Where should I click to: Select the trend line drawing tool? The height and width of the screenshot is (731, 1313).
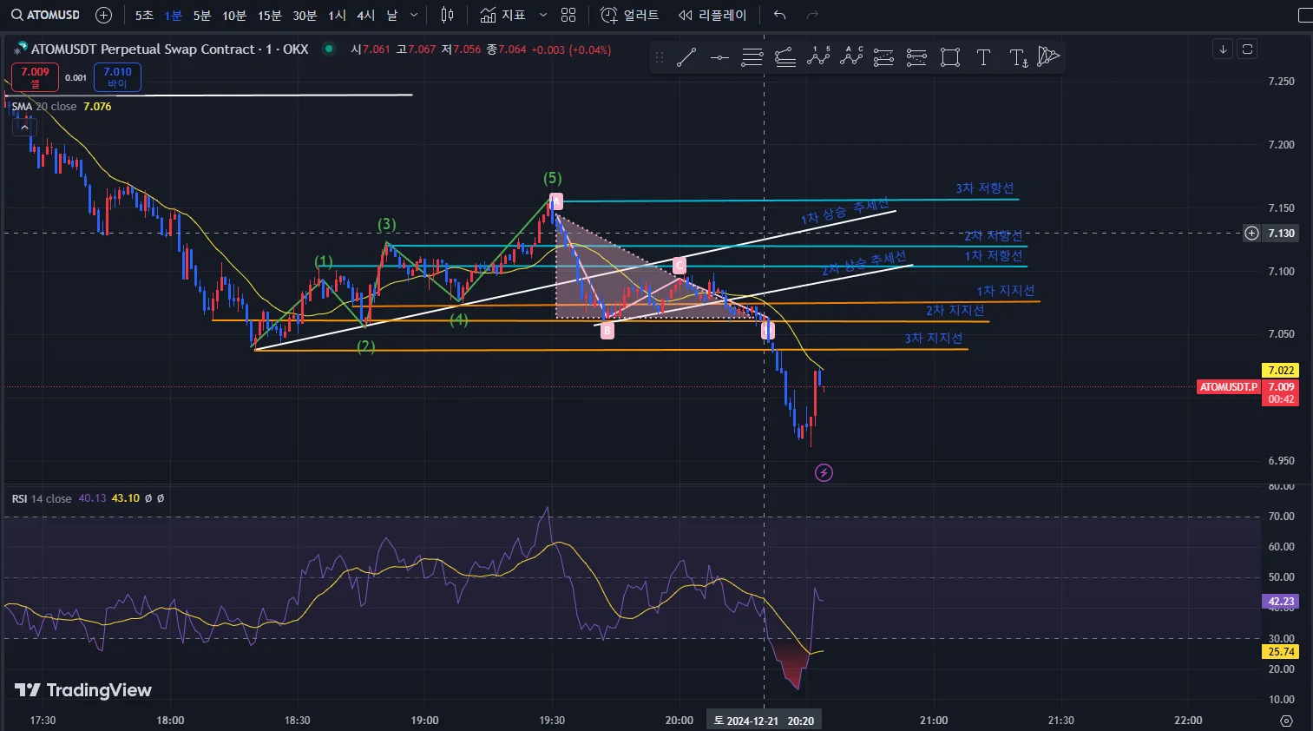point(686,57)
